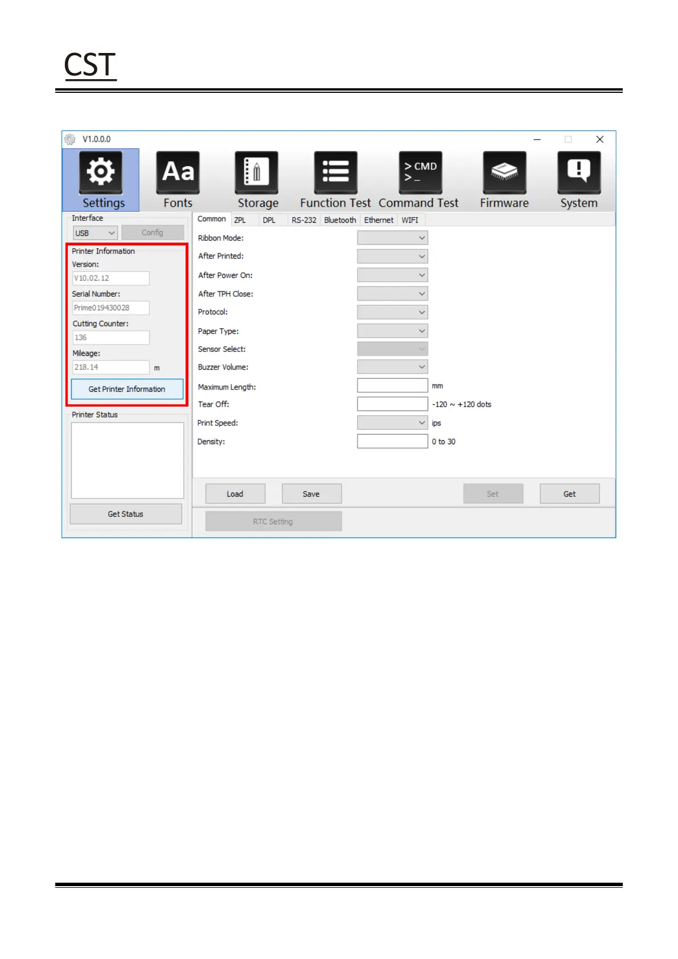This screenshot has width=678, height=959.
Task: Switch to the Bluetooth tab
Action: pyautogui.click(x=340, y=220)
